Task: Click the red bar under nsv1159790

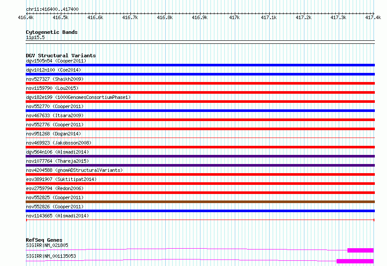Action: 200,92
